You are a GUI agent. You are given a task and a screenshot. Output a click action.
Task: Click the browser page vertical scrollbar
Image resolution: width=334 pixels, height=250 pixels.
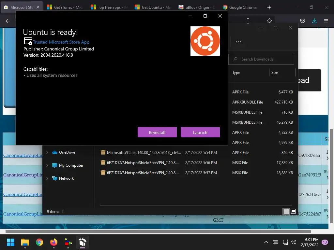pos(331,176)
